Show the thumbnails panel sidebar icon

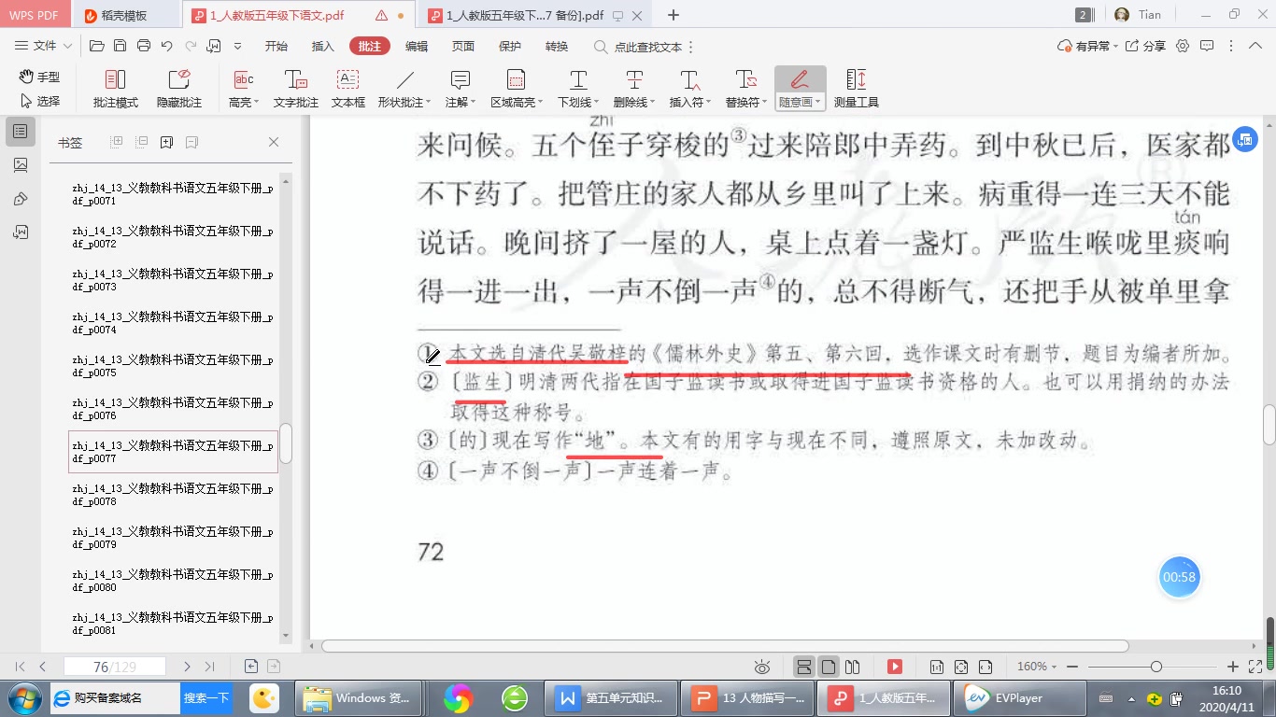pyautogui.click(x=21, y=165)
